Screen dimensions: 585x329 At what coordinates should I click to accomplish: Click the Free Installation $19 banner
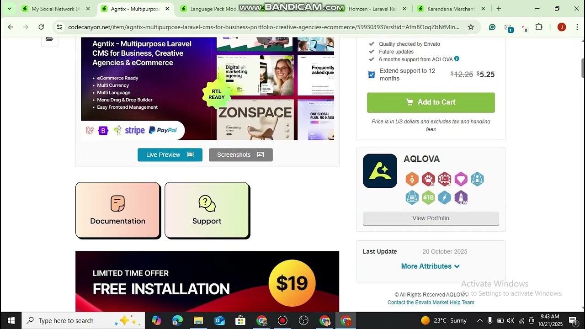coord(207,281)
